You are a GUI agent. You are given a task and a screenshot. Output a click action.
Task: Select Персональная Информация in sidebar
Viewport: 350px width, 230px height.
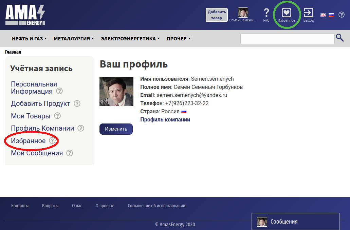(x=34, y=88)
